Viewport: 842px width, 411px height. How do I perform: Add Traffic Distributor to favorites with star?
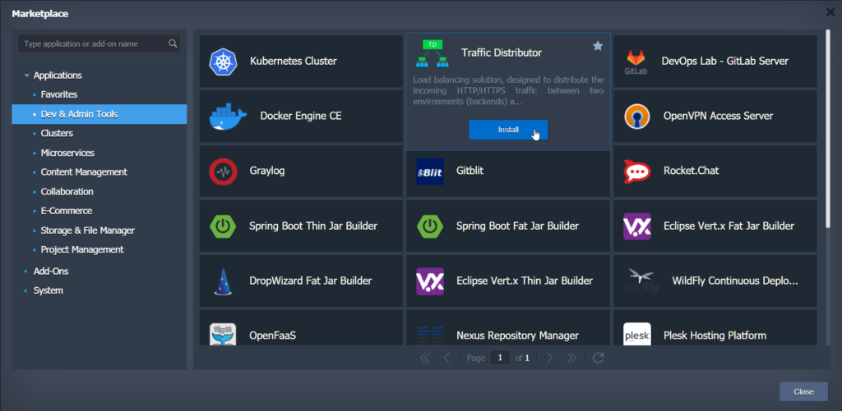pos(598,47)
